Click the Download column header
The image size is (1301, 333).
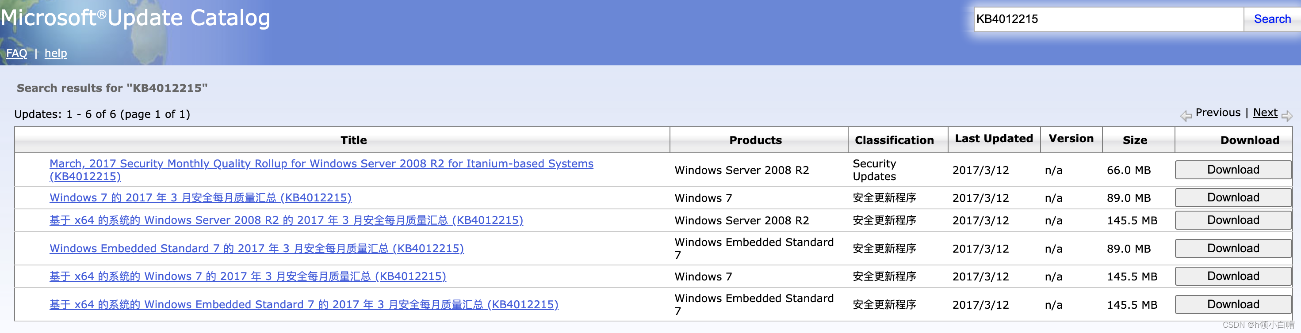pyautogui.click(x=1250, y=140)
